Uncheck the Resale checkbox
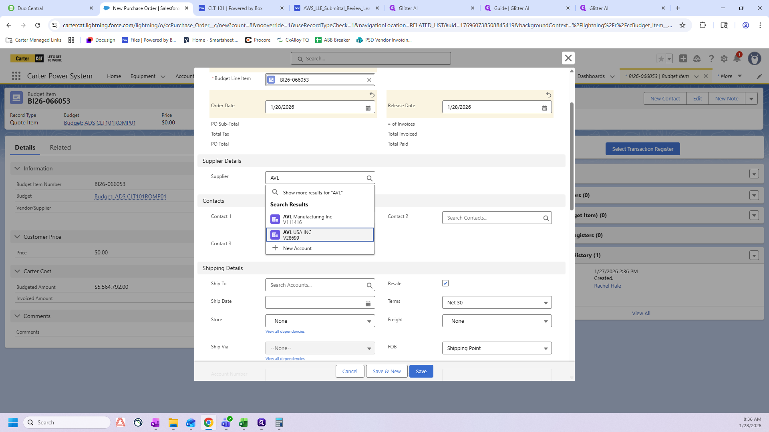The width and height of the screenshot is (769, 432). [x=445, y=284]
